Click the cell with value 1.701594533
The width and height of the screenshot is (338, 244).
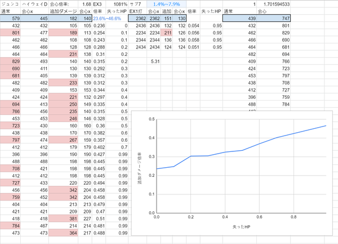point(274,4)
